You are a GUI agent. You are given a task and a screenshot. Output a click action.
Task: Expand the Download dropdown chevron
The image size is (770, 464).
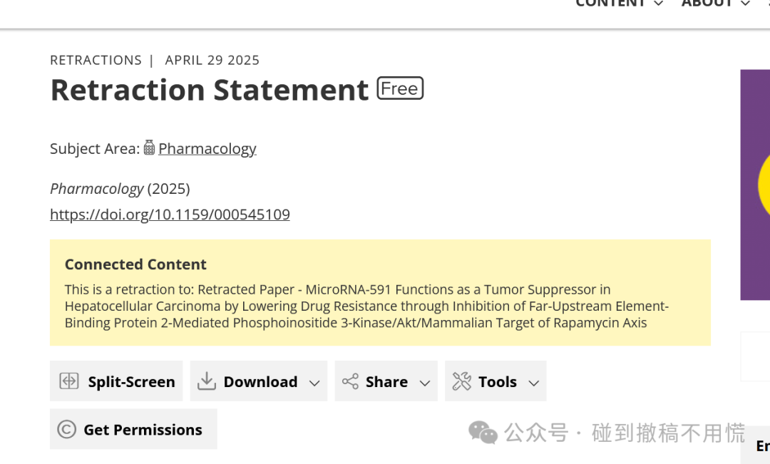[x=315, y=383]
